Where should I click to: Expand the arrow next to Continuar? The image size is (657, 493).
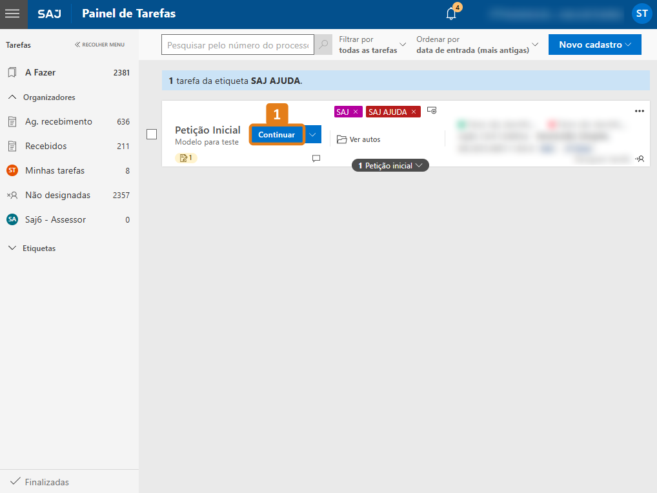[x=313, y=134]
